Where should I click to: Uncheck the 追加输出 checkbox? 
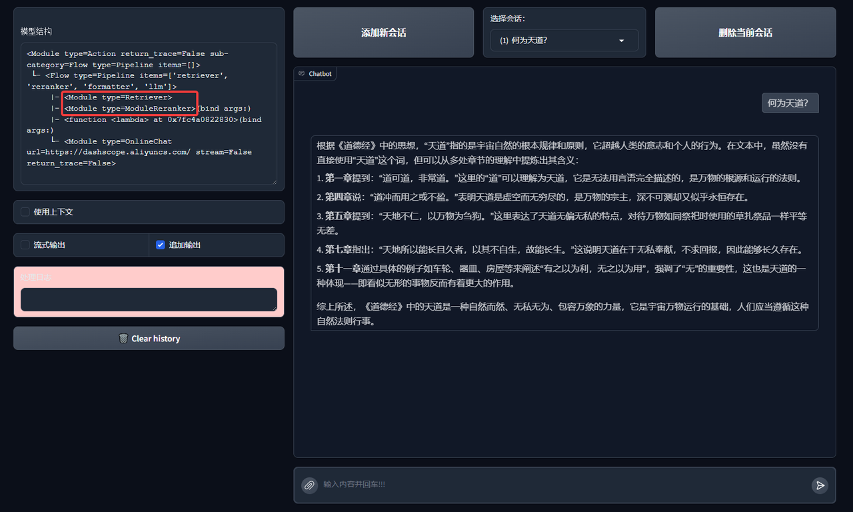tap(160, 245)
